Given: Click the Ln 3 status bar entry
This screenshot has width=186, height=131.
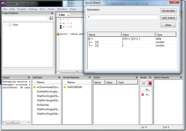Looking at the screenshot, I should click(x=144, y=127).
